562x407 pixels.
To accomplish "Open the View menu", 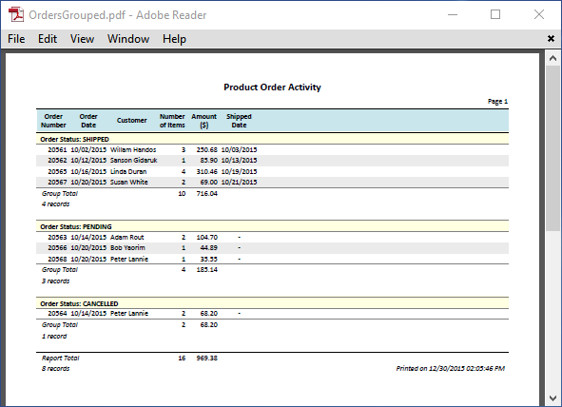I will [x=82, y=39].
